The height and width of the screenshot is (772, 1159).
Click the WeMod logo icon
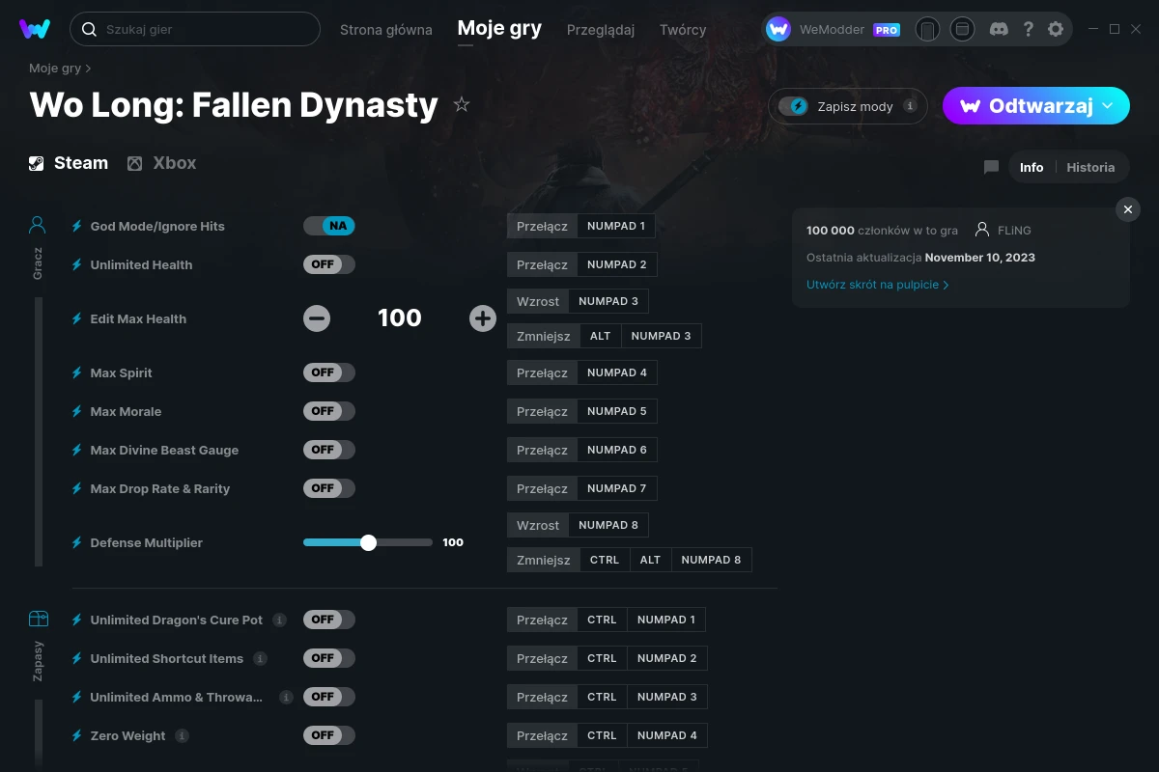click(x=35, y=29)
